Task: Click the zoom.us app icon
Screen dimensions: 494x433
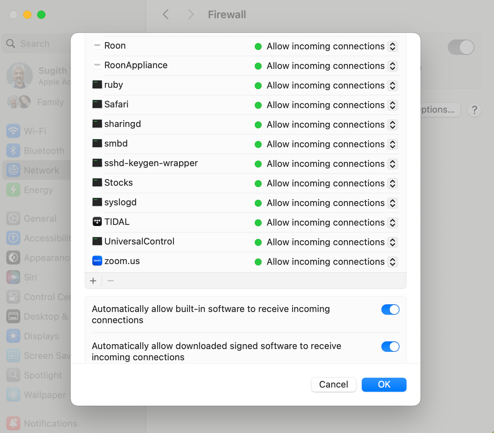Action: coord(97,261)
